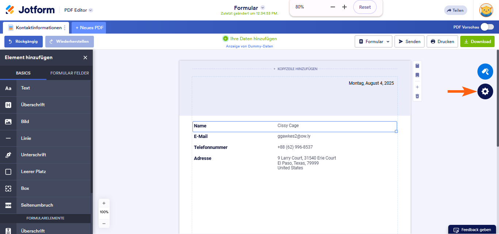Click the Name field resize handle
499x234 pixels.
tap(396, 131)
